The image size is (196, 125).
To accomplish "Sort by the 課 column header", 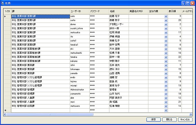I will (40, 12).
